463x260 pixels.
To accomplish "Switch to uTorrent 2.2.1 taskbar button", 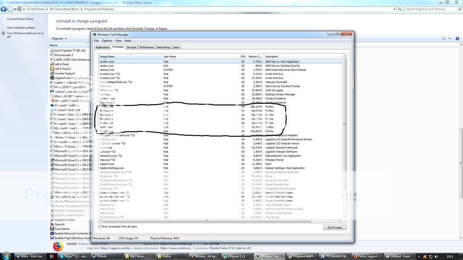I will [237, 256].
